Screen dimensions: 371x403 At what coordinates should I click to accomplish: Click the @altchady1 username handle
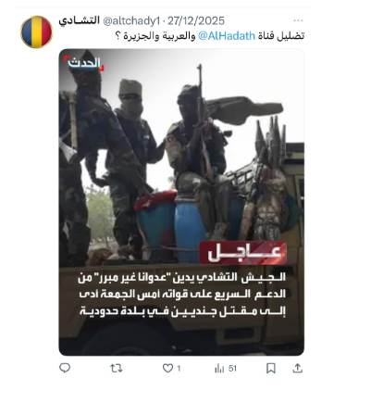(x=131, y=21)
